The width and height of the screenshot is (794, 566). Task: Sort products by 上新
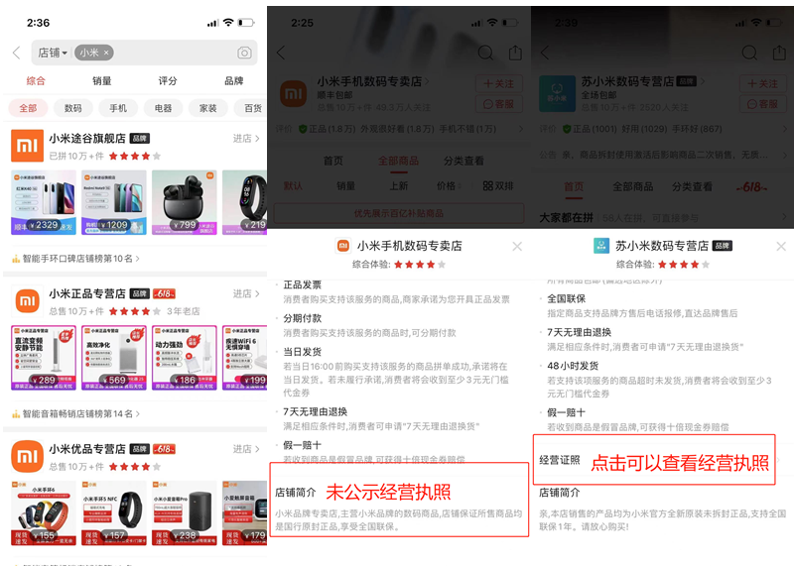[x=399, y=186]
